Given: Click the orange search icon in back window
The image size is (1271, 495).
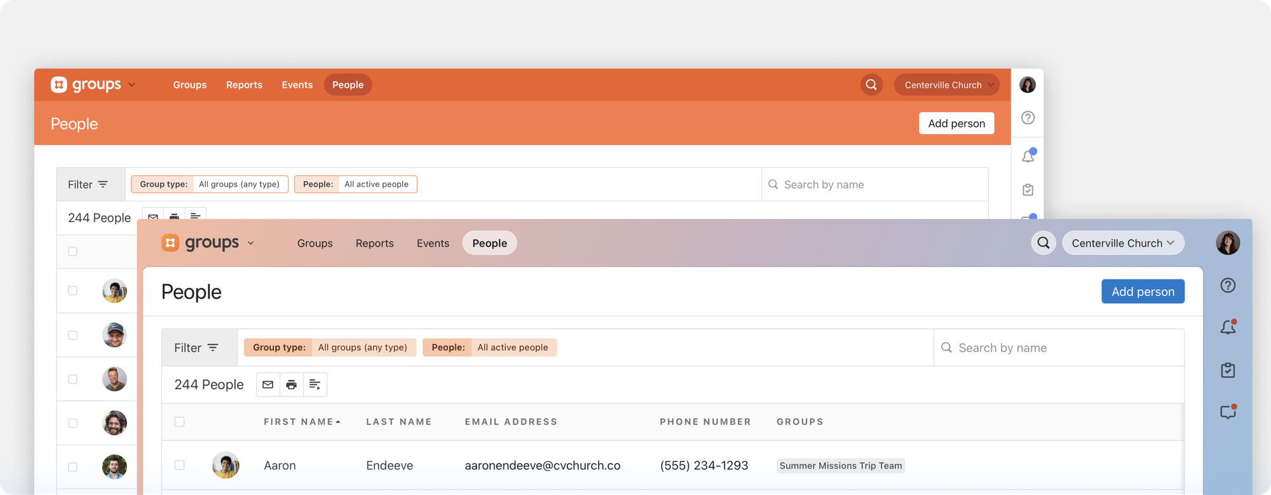Looking at the screenshot, I should pyautogui.click(x=871, y=85).
